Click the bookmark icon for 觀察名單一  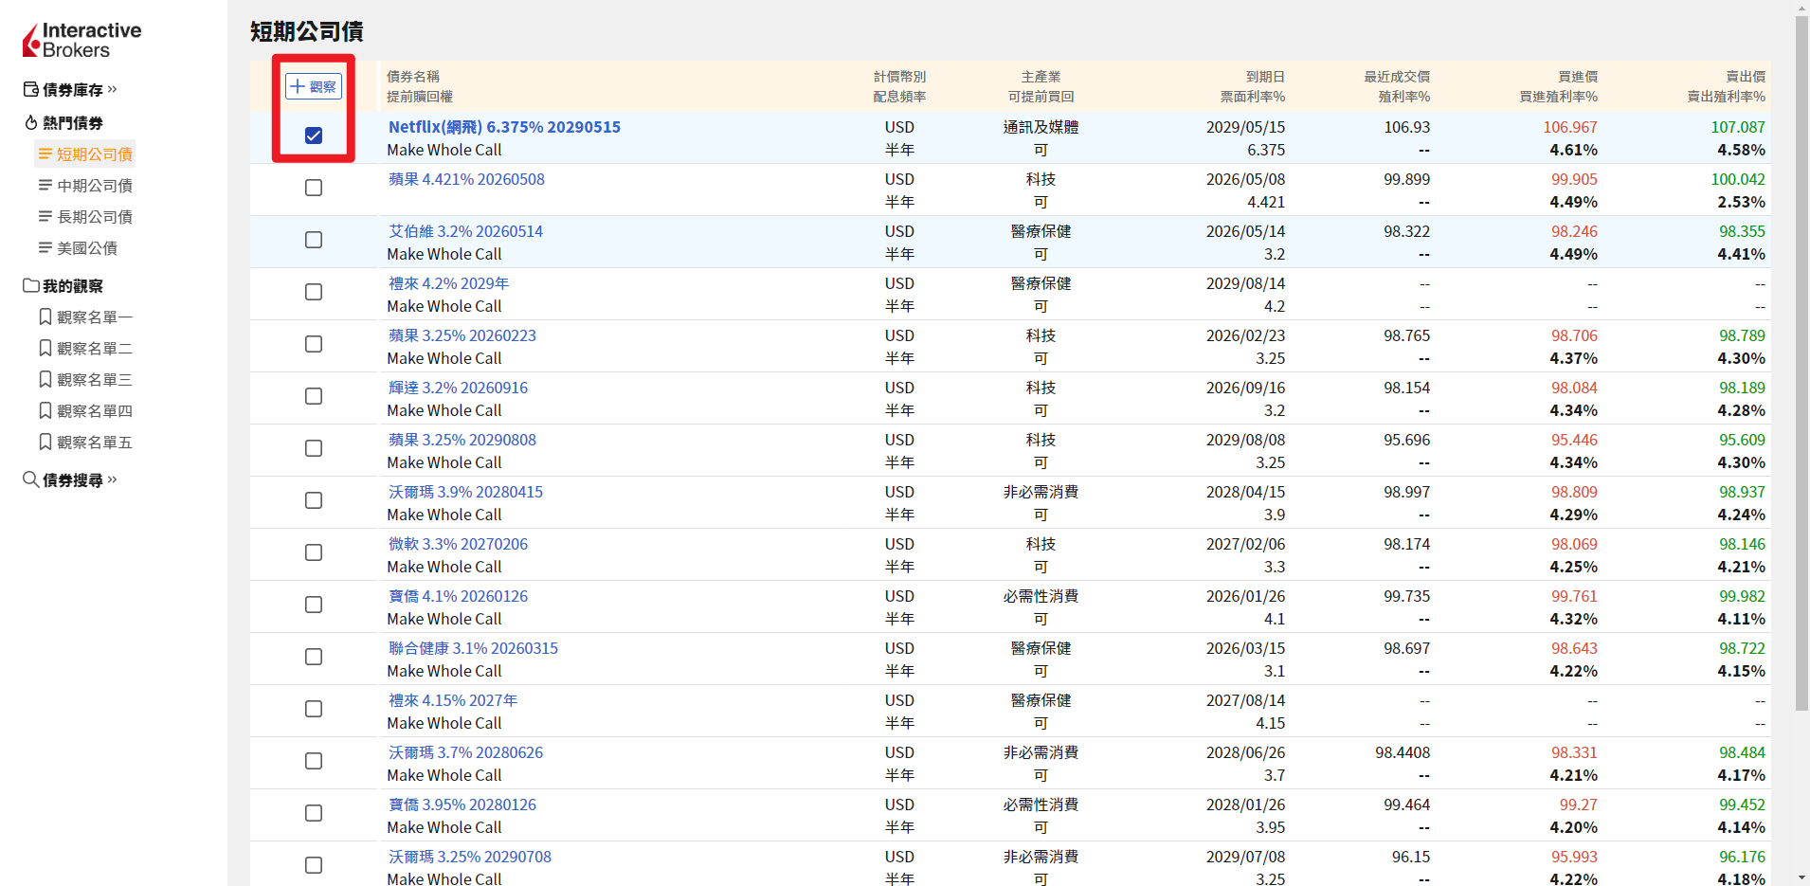point(45,316)
